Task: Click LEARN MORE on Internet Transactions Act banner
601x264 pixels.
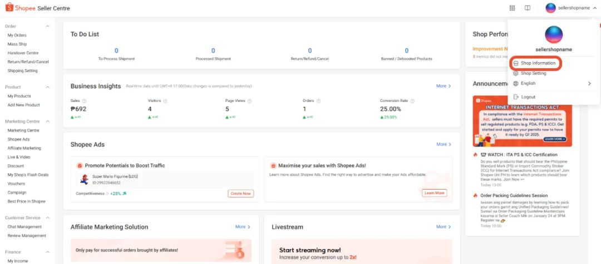Action: pos(555,139)
